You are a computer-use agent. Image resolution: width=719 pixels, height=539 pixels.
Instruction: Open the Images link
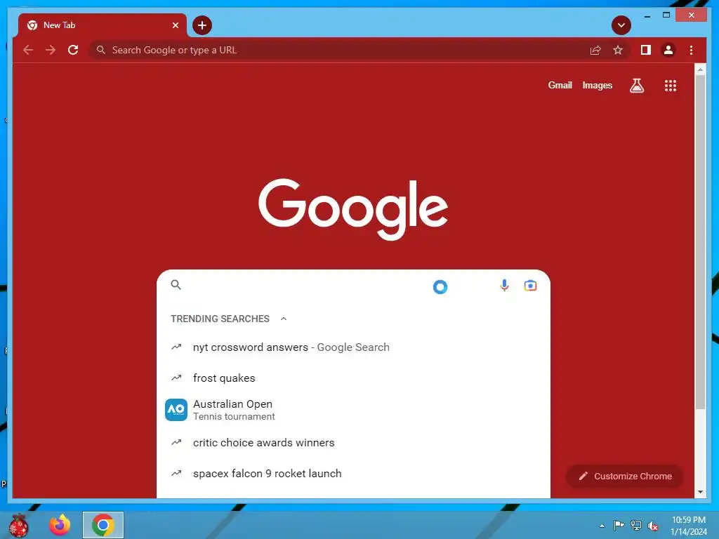point(597,85)
